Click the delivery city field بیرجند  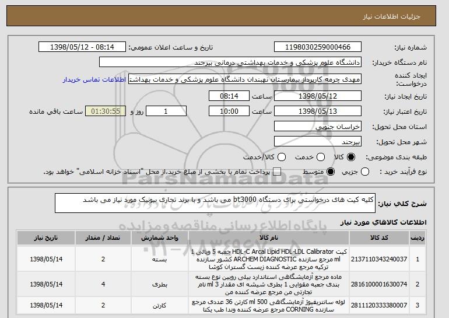(318, 142)
